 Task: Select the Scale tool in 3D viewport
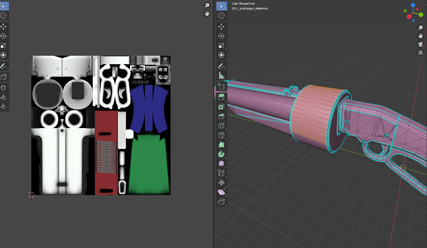(x=221, y=45)
